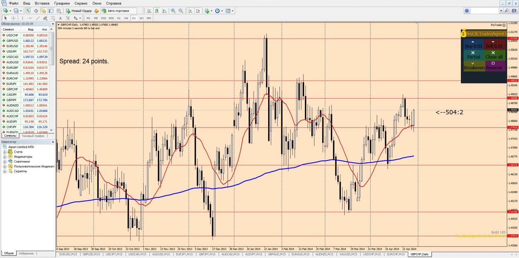This screenshot has width=519, height=258.
Task: Open the indicators list icon
Action: [x=207, y=11]
